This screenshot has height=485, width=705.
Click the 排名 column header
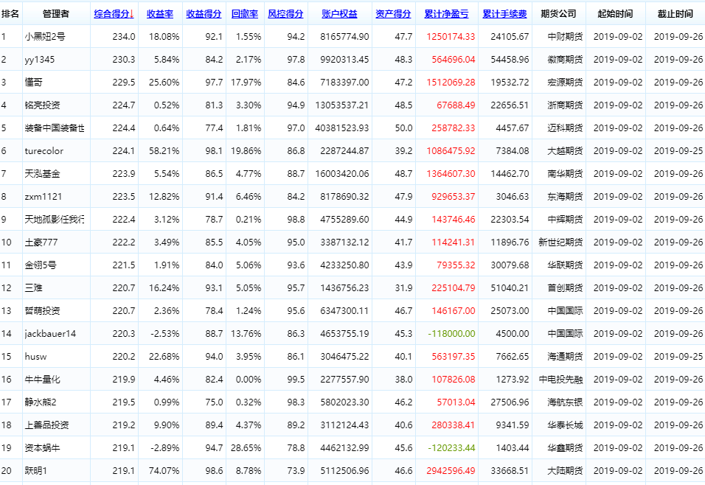(x=10, y=14)
